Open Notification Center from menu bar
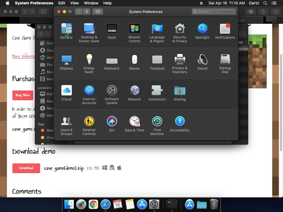 (274, 3)
